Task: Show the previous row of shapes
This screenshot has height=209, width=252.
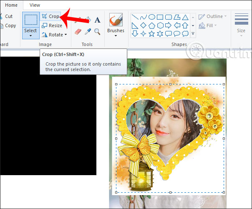Action: click(x=193, y=17)
